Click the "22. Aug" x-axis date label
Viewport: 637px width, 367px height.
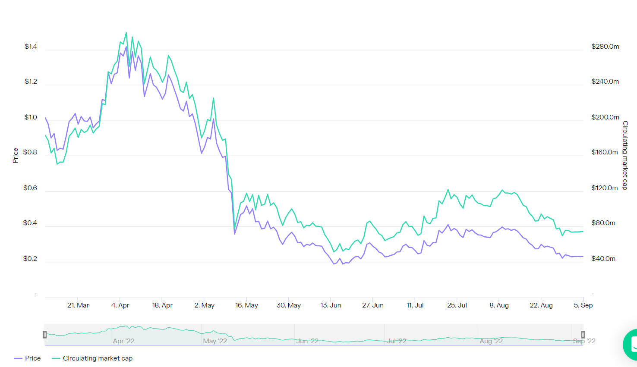click(541, 305)
